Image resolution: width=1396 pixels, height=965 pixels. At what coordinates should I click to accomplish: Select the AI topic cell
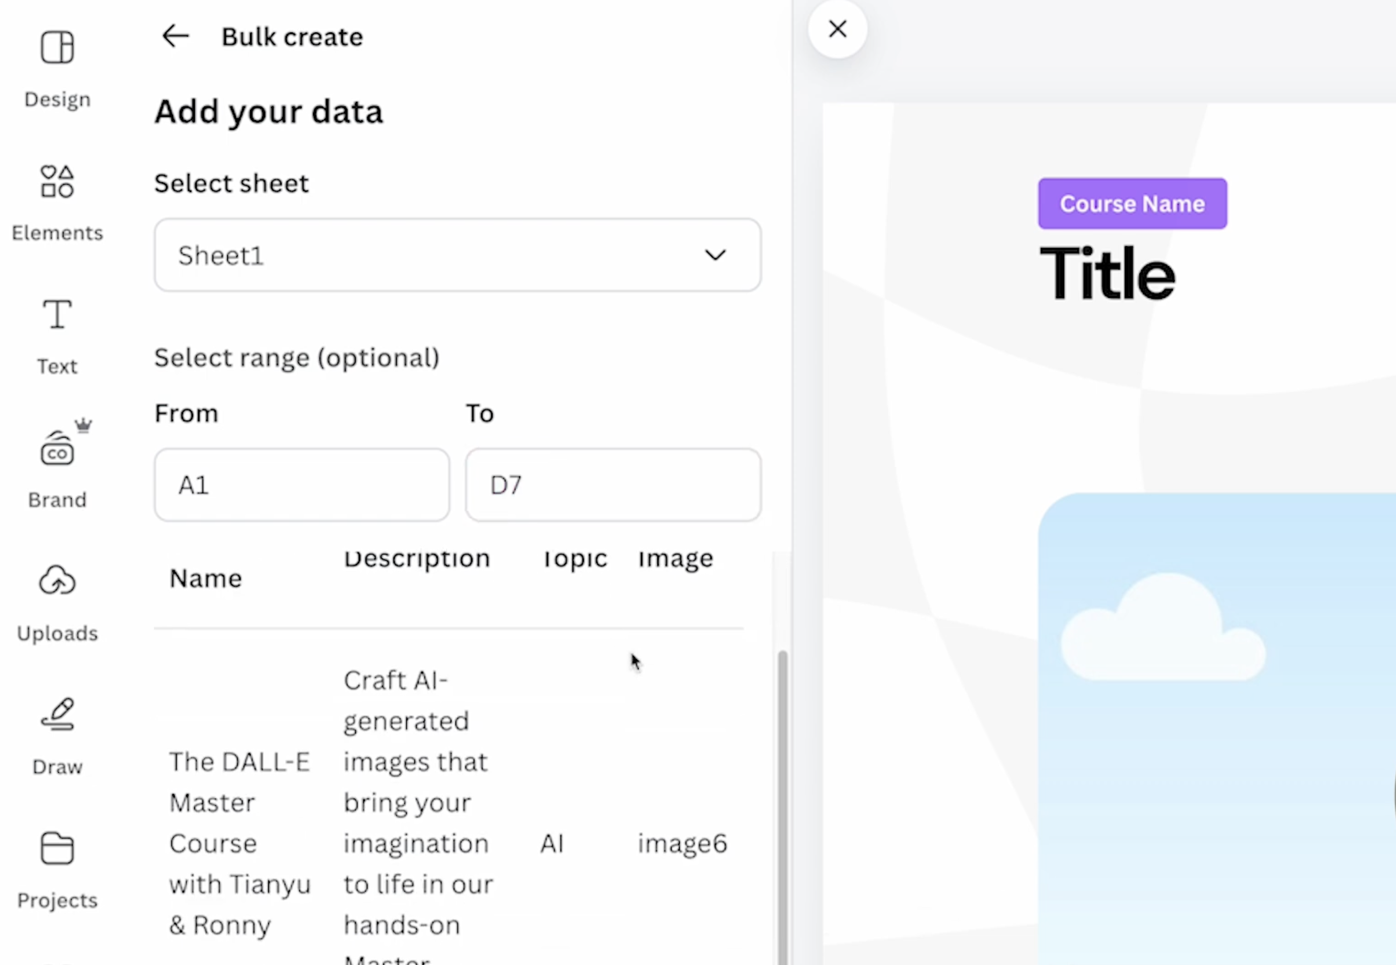(x=552, y=843)
